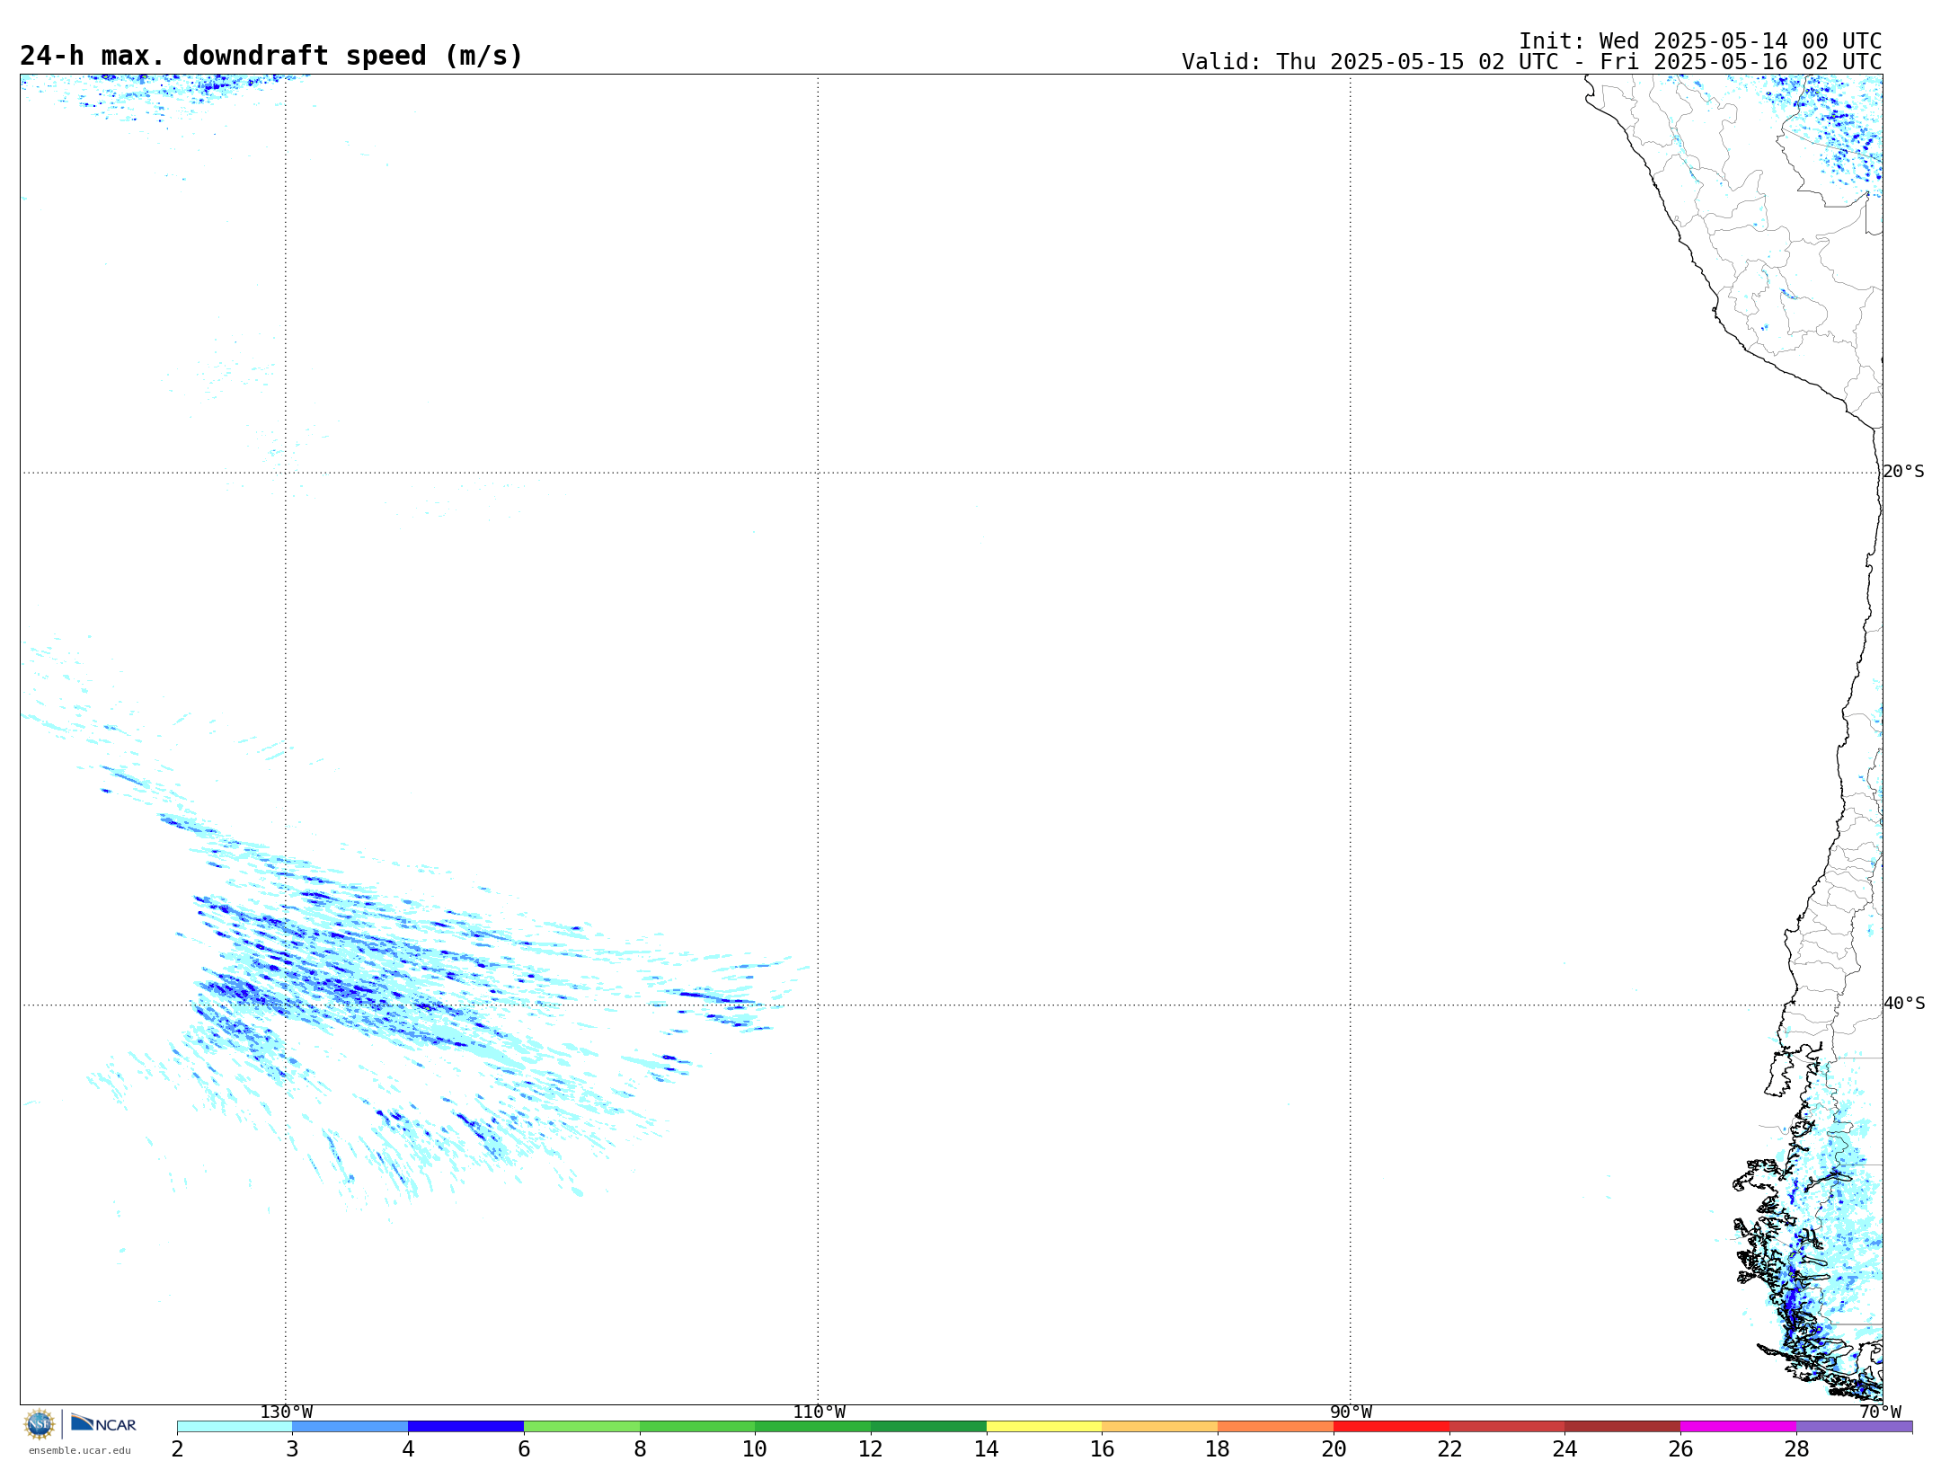Open the ensemble.ucar.edu text link
The height and width of the screenshot is (1461, 1941).
pyautogui.click(x=80, y=1450)
